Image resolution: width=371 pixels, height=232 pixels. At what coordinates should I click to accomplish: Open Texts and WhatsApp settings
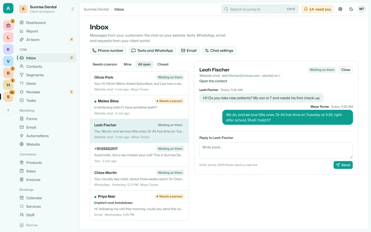152,51
